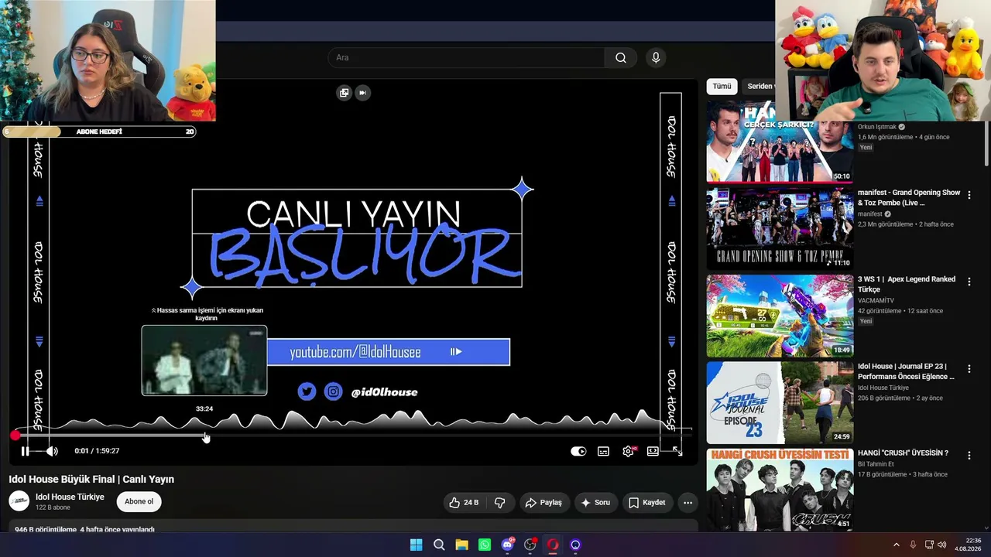Open the manifest Grand Opening Show thumbnail

[780, 227]
